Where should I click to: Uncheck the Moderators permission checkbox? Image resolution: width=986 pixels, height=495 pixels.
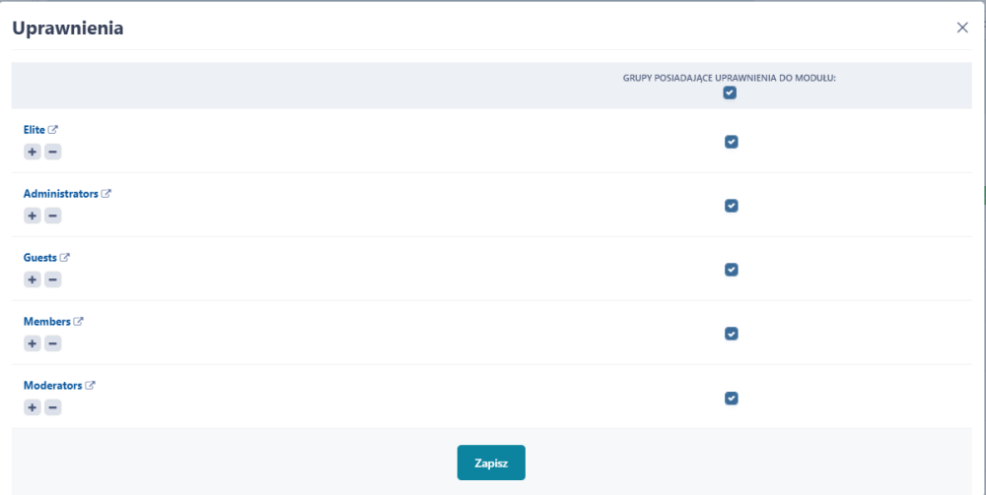coord(731,398)
